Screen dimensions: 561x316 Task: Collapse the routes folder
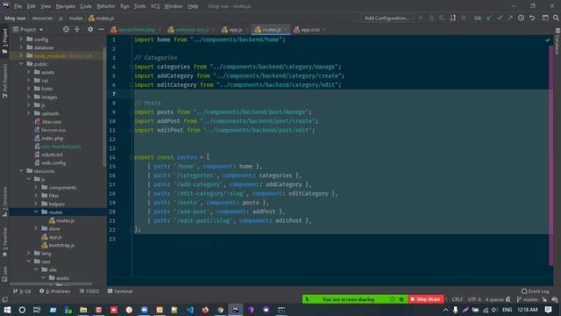click(36, 212)
